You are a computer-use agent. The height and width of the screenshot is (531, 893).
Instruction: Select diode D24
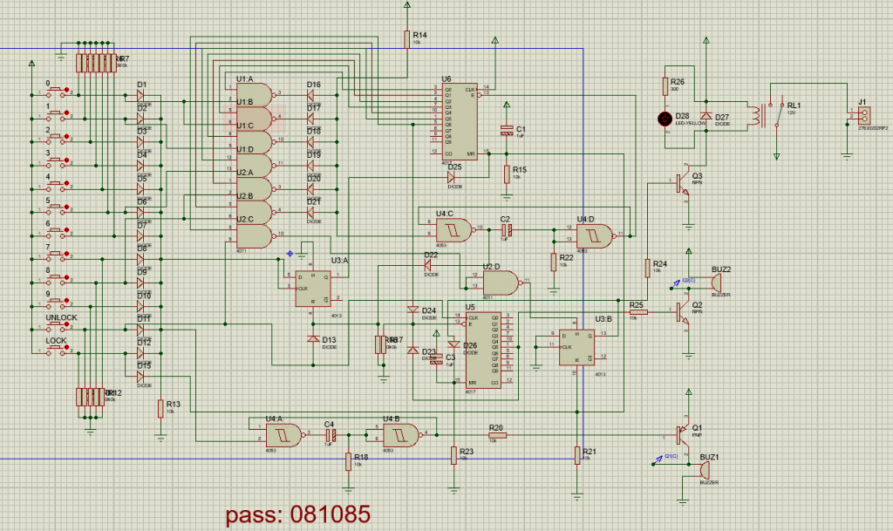pos(412,310)
